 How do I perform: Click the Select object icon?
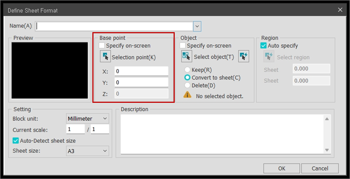click(186, 56)
